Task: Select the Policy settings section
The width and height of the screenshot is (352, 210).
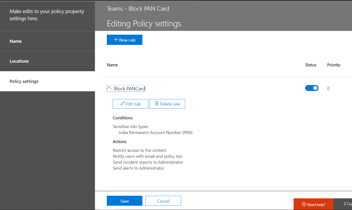Action: click(x=24, y=82)
